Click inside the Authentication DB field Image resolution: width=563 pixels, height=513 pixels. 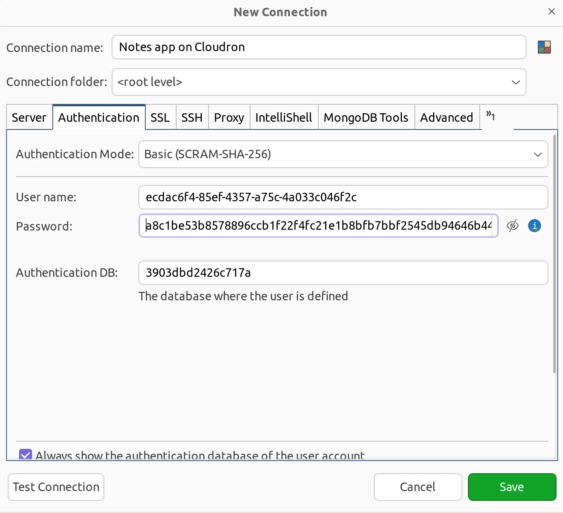tap(343, 273)
